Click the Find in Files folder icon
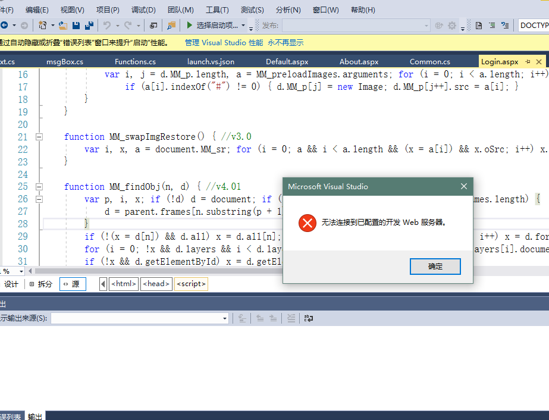The width and height of the screenshot is (549, 420). [171, 25]
